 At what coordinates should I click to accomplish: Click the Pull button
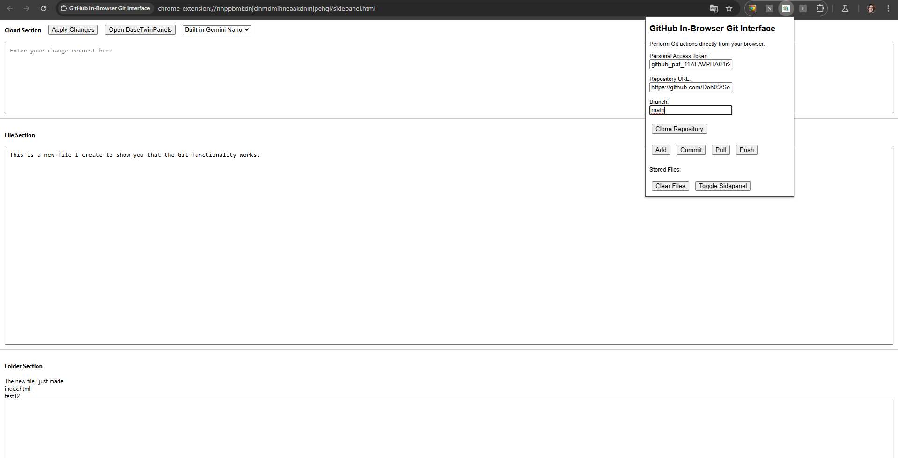point(721,150)
